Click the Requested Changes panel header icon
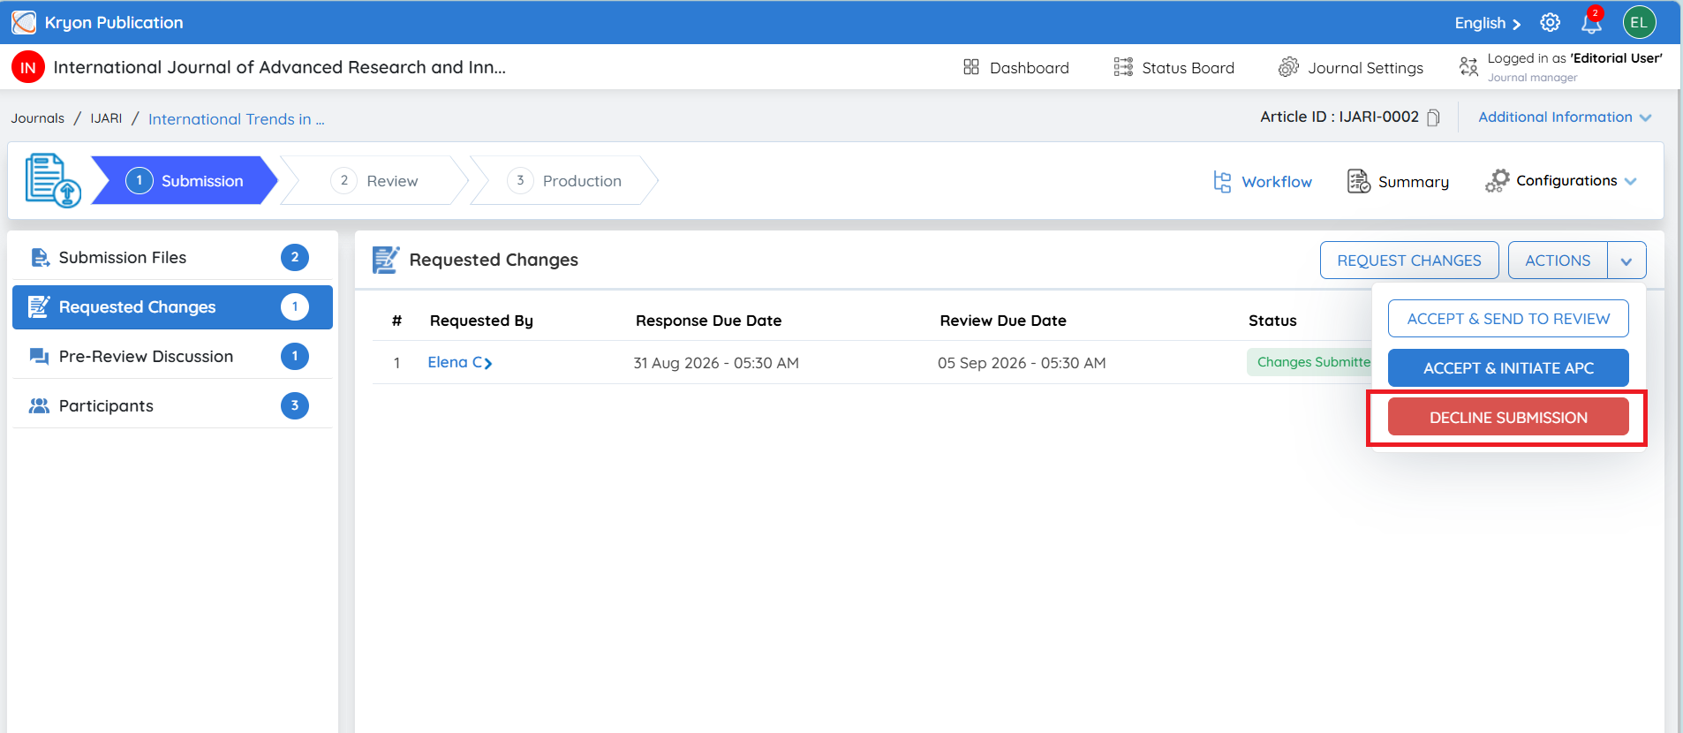 386,260
